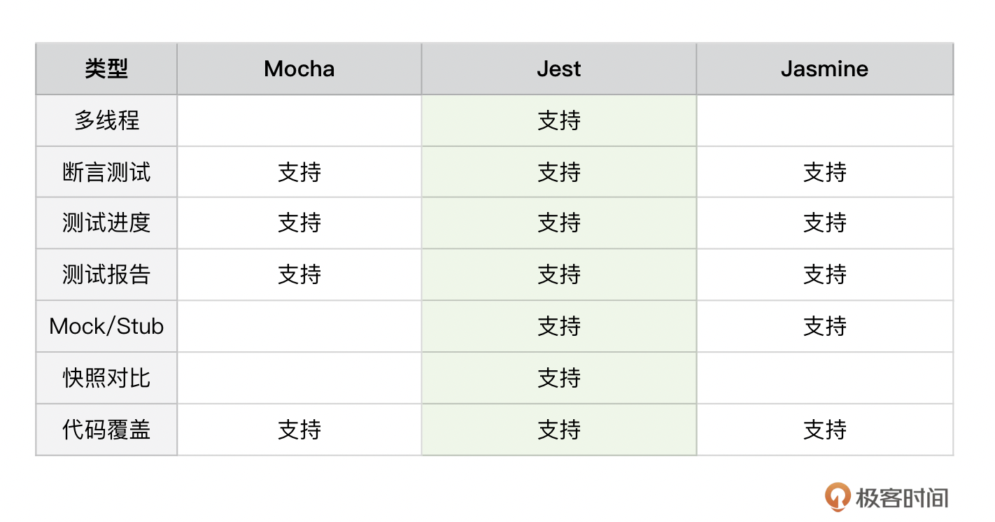Viewport: 995px width, 522px height.
Task: Click Jasmine's 支持 cell for Mock/Stub
Action: [824, 326]
